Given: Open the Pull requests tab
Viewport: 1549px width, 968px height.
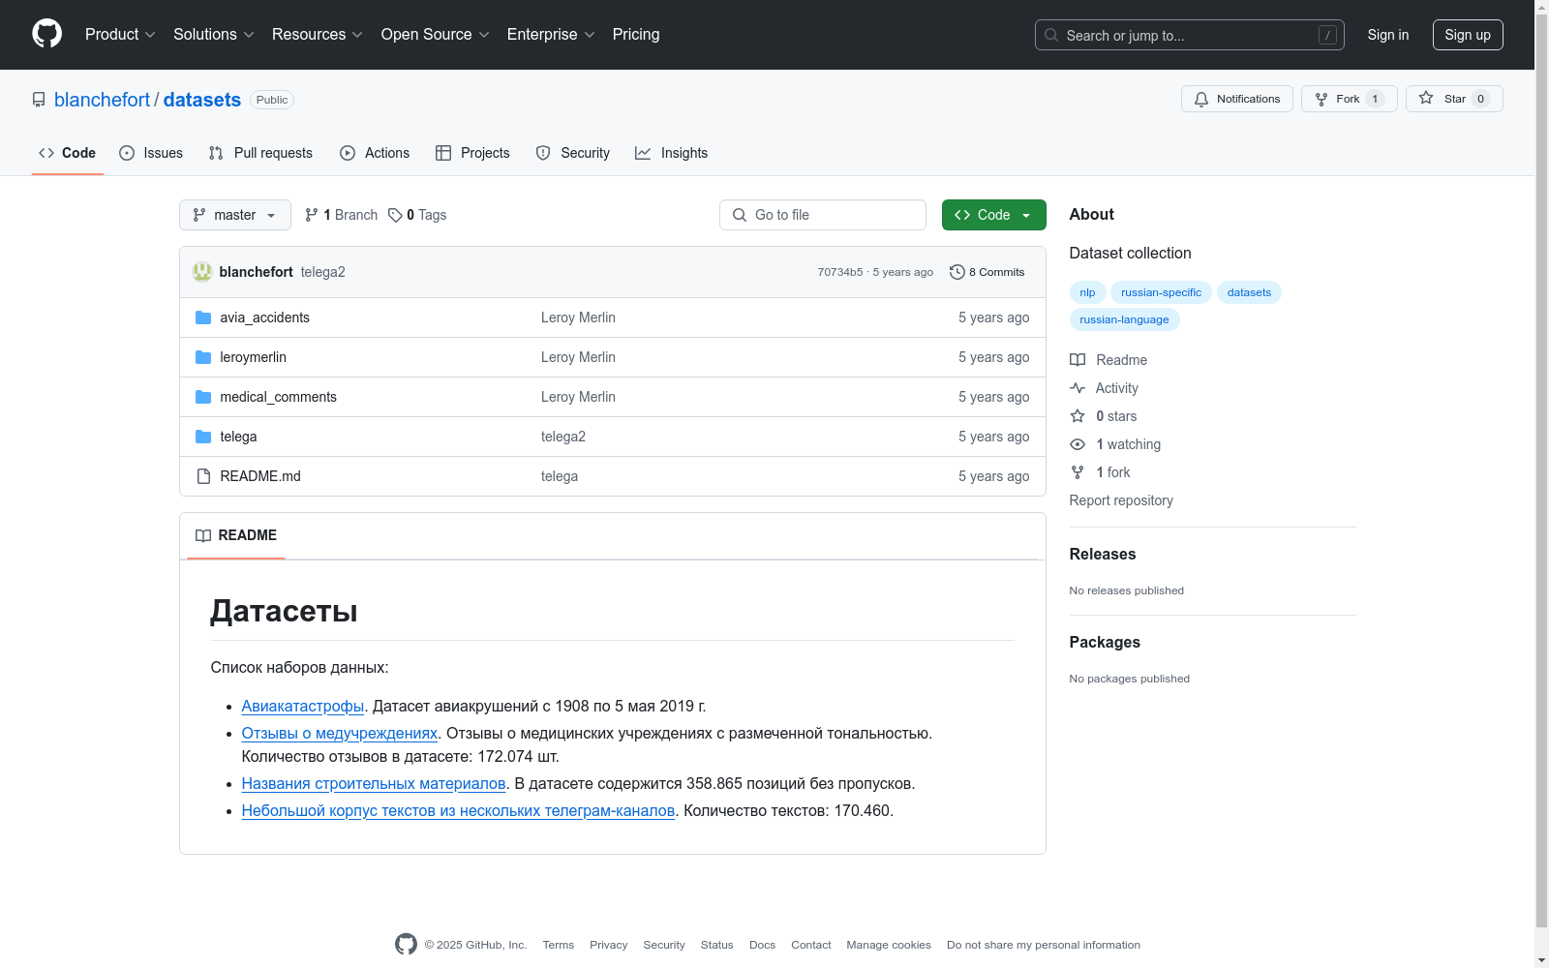Looking at the screenshot, I should (x=260, y=153).
